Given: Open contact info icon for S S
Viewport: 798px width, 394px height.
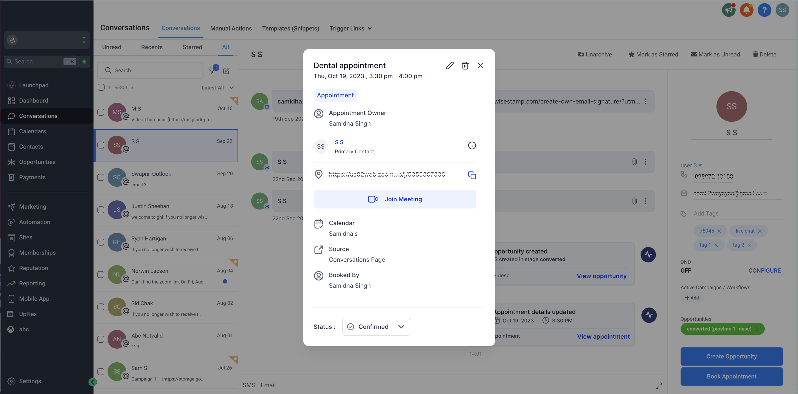Looking at the screenshot, I should [472, 145].
